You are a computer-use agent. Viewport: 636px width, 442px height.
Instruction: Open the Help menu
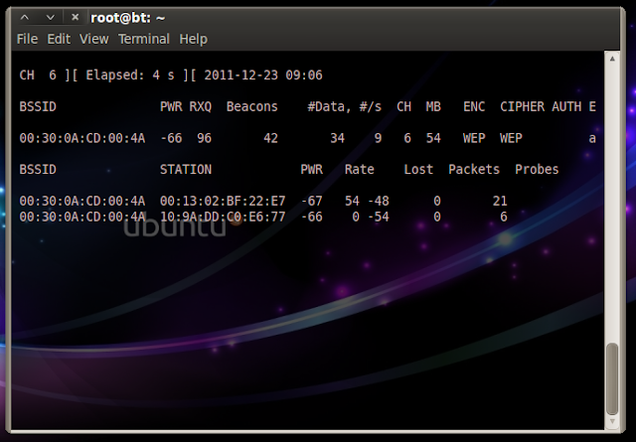click(193, 39)
